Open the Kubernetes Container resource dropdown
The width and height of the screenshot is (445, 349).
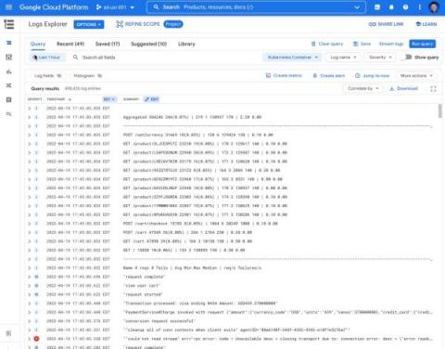coord(292,58)
